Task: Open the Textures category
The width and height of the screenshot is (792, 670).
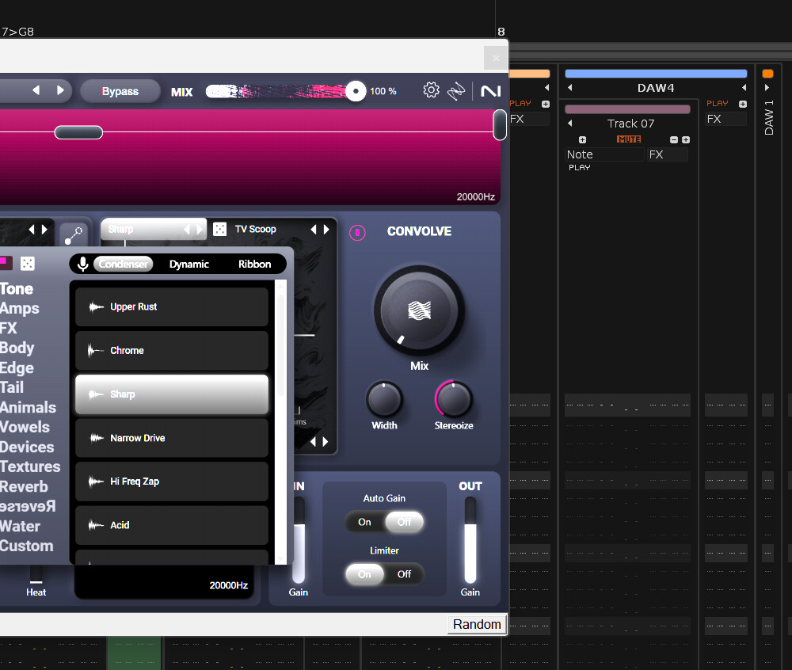Action: tap(30, 467)
